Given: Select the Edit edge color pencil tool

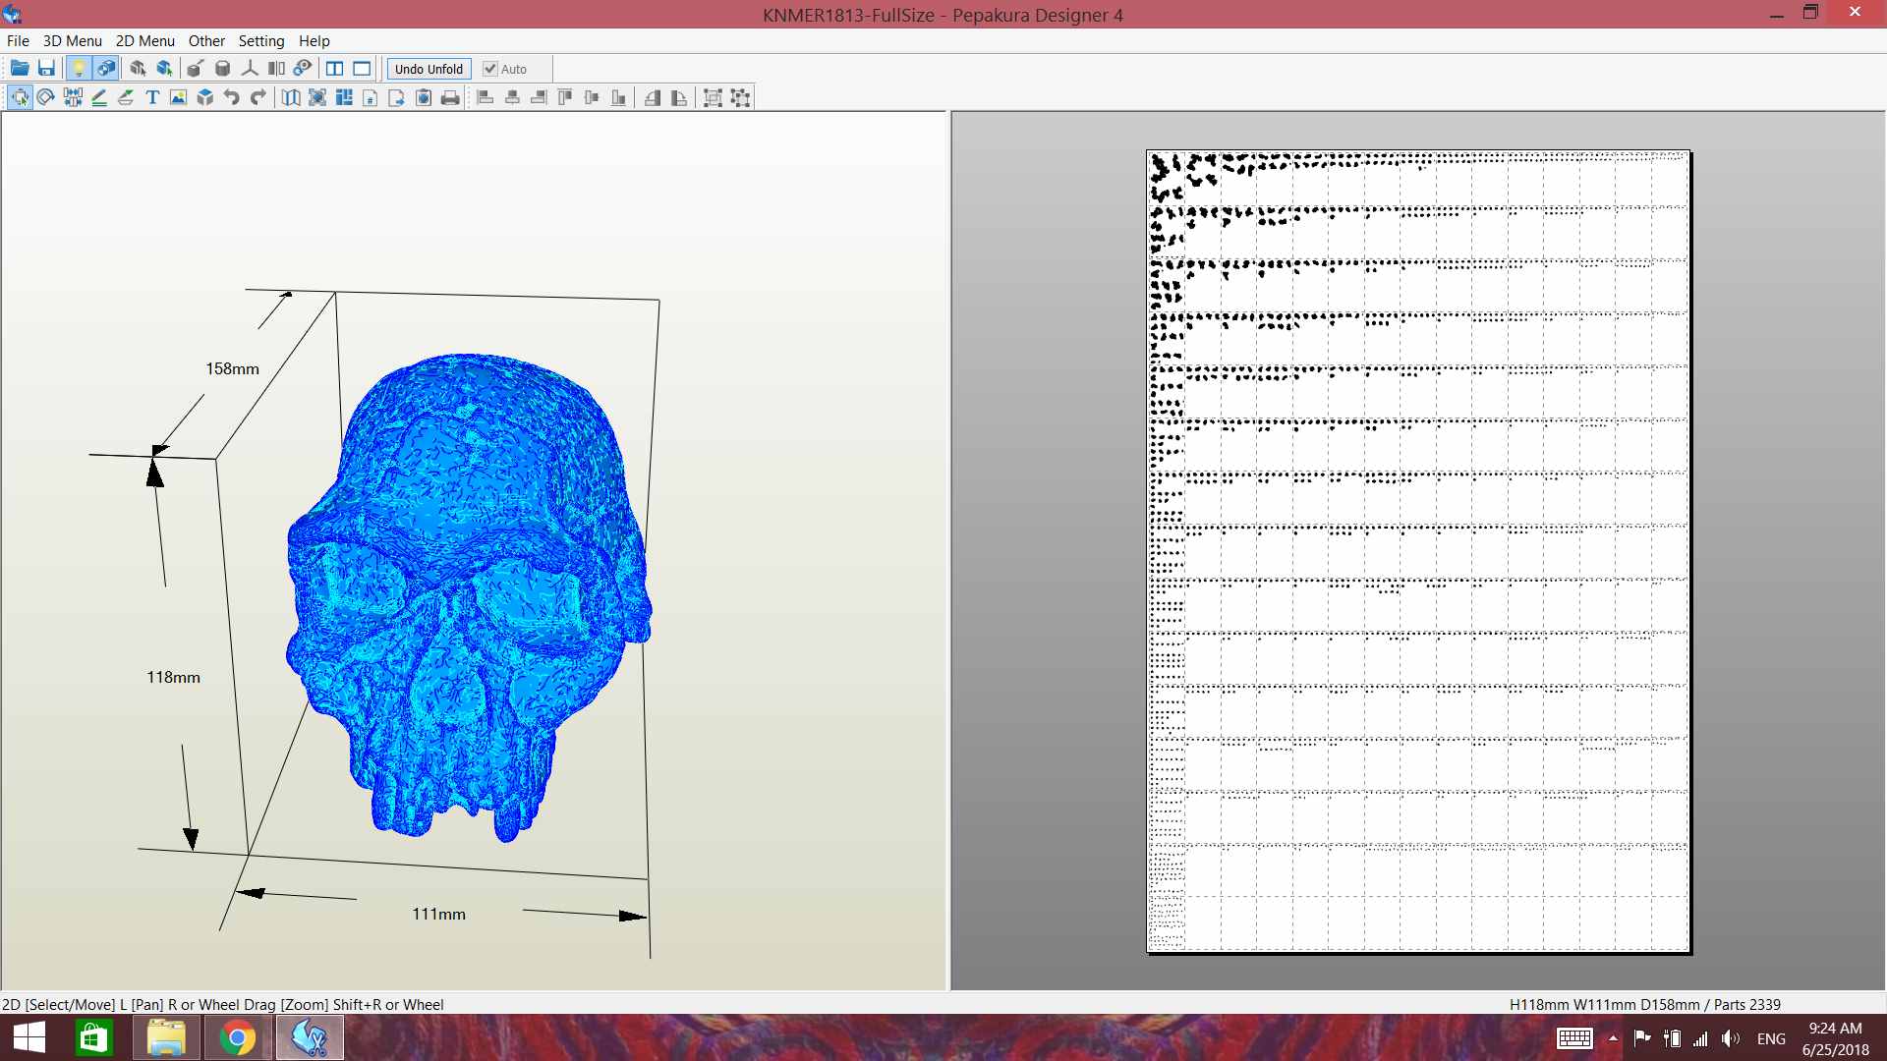Looking at the screenshot, I should coord(99,97).
